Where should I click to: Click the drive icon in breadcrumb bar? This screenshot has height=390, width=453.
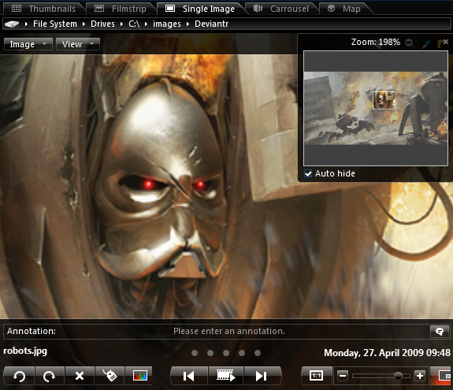(12, 24)
